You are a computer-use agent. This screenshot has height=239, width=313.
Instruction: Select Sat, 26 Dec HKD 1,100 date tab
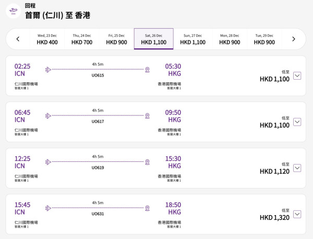pos(154,39)
